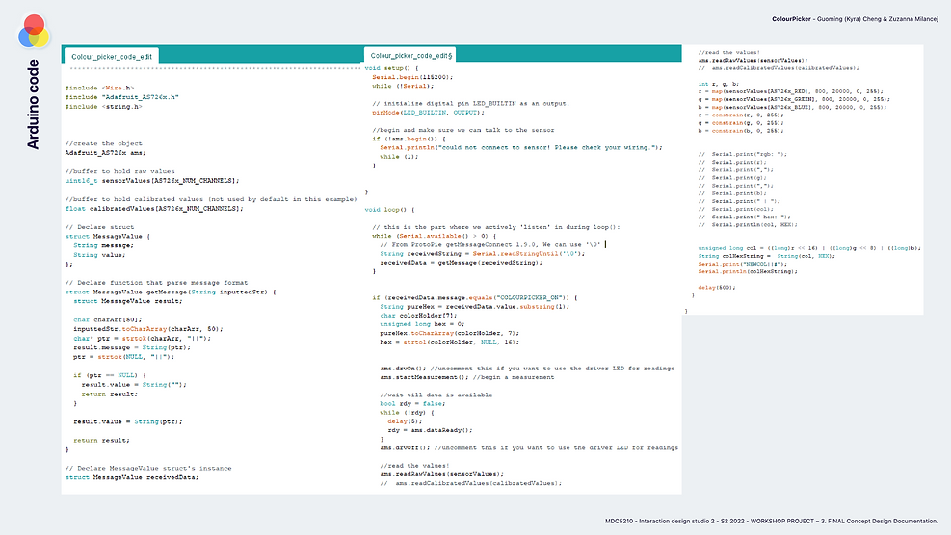Click the line 'if (!ams.begin()) {'
The image size is (951, 535).
click(x=409, y=139)
